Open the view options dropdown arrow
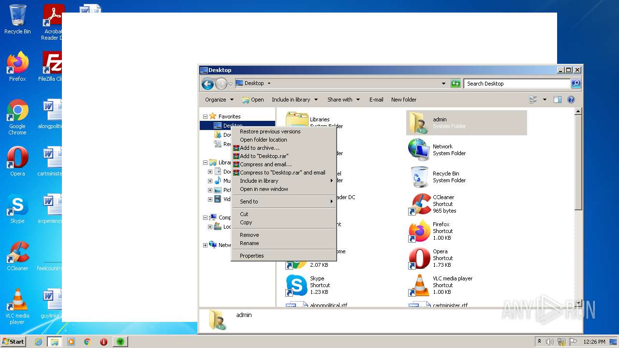 545,100
